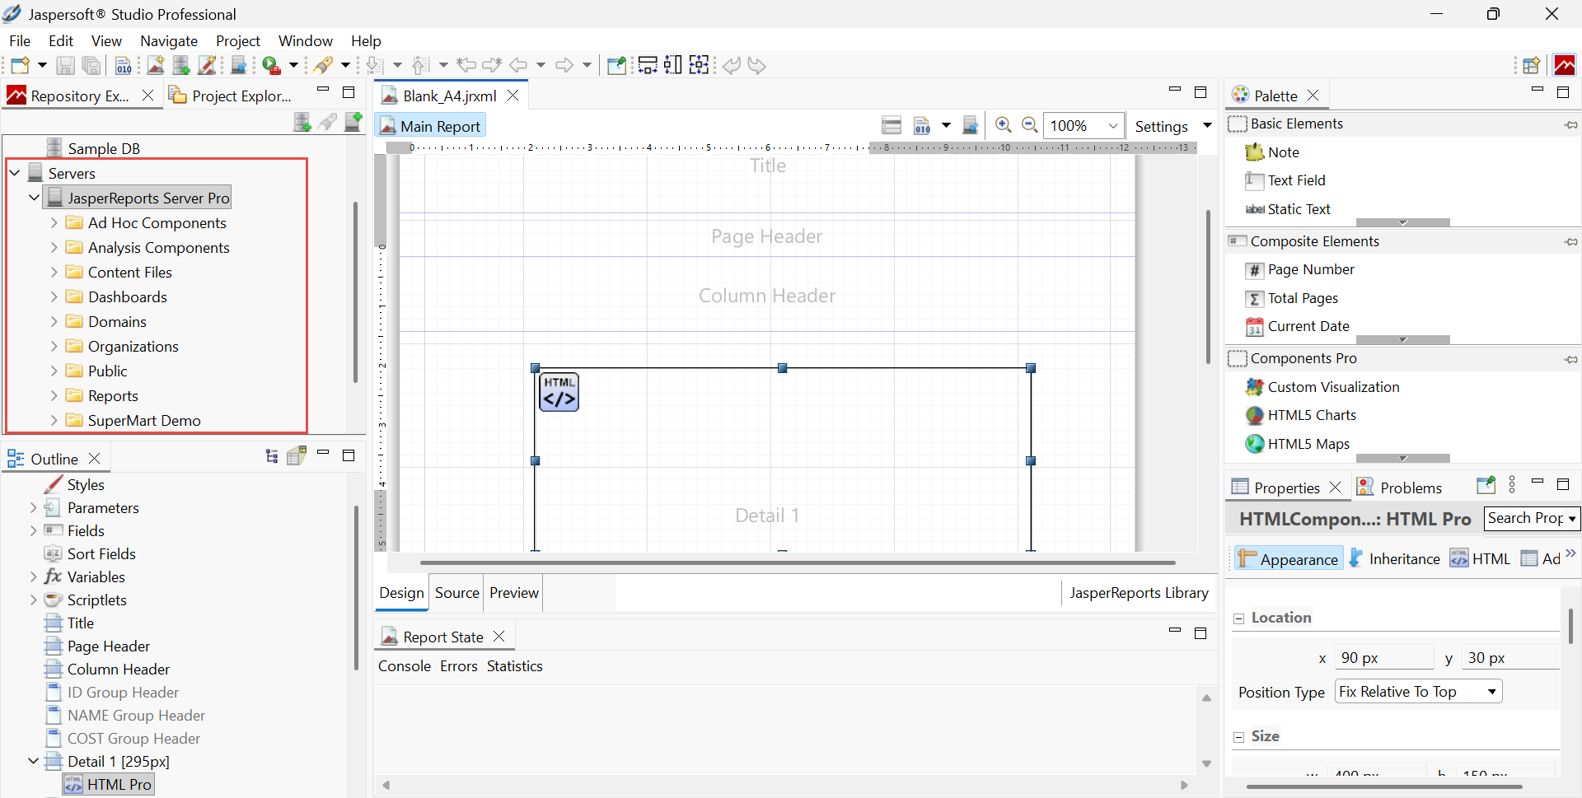Expand the Reports folder arrow

pos(54,395)
